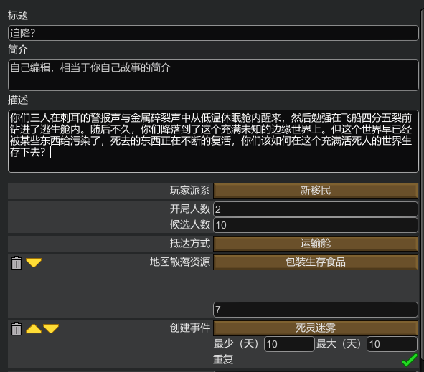424x372 pixels.
Task: Click the 候选人数 field with value 10
Action: (316, 225)
